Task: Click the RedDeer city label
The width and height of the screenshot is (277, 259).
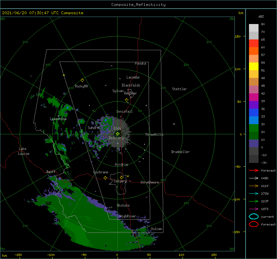Action: [x=130, y=93]
